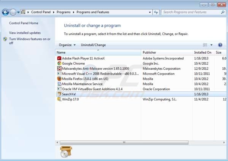Click publisher WinZip Computing, S.L.

(x=160, y=99)
